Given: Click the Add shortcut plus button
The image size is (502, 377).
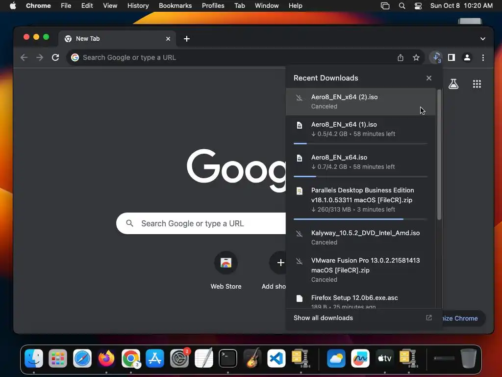Looking at the screenshot, I should point(280,263).
